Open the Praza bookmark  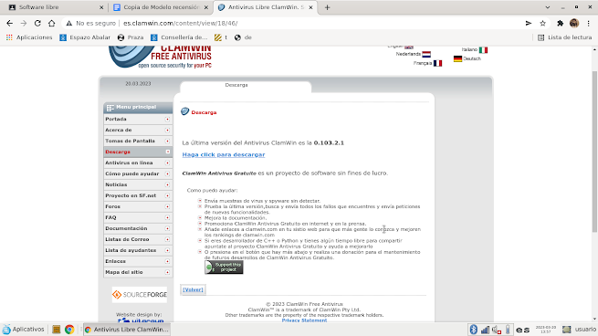[x=131, y=37]
